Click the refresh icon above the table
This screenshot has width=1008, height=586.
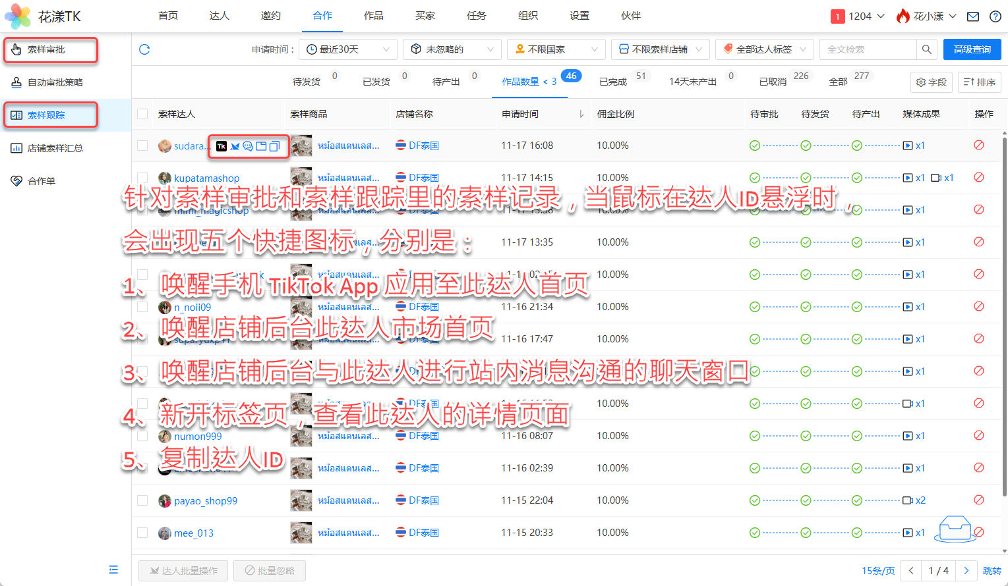(x=145, y=49)
